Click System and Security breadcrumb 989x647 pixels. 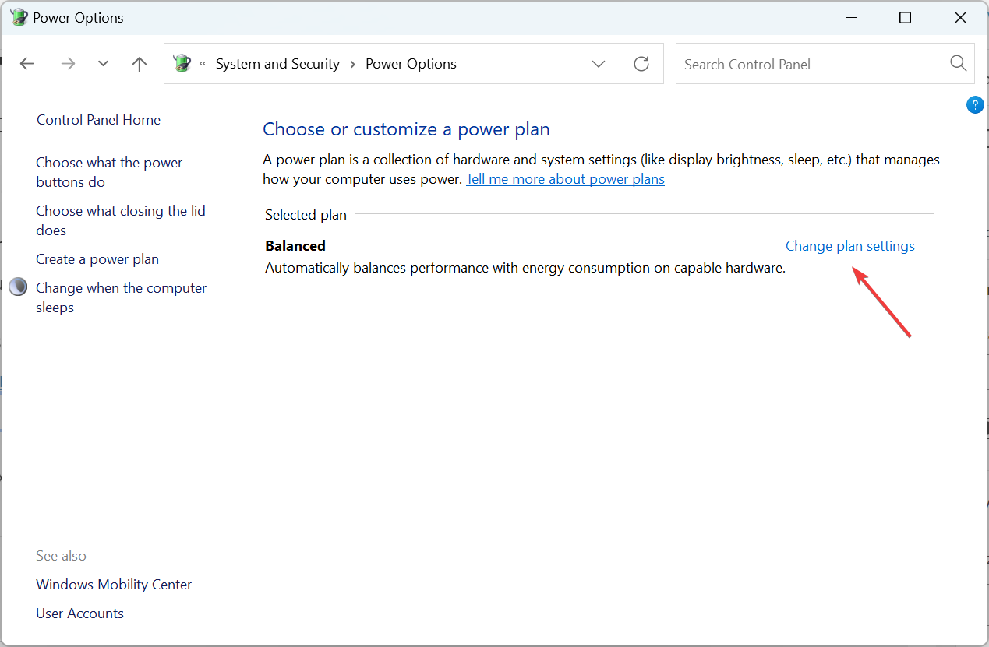277,64
